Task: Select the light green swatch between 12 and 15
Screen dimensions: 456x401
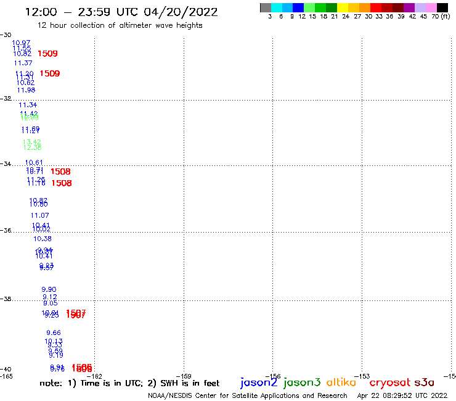Action: click(x=309, y=7)
